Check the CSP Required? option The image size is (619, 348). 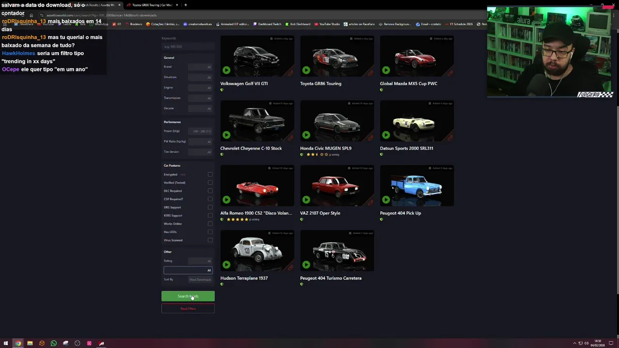(x=210, y=199)
